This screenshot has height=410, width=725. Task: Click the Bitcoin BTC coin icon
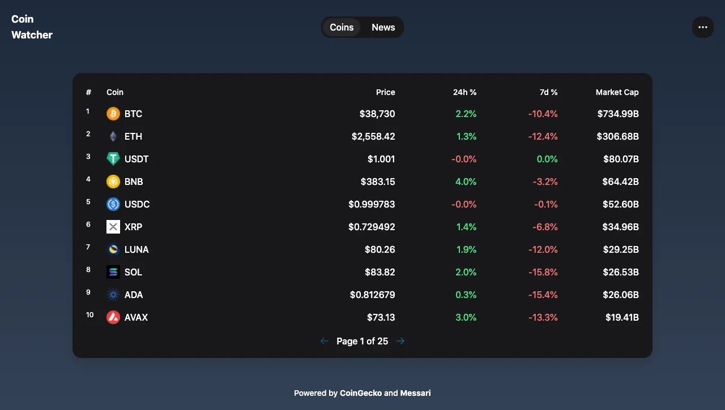[x=113, y=114]
